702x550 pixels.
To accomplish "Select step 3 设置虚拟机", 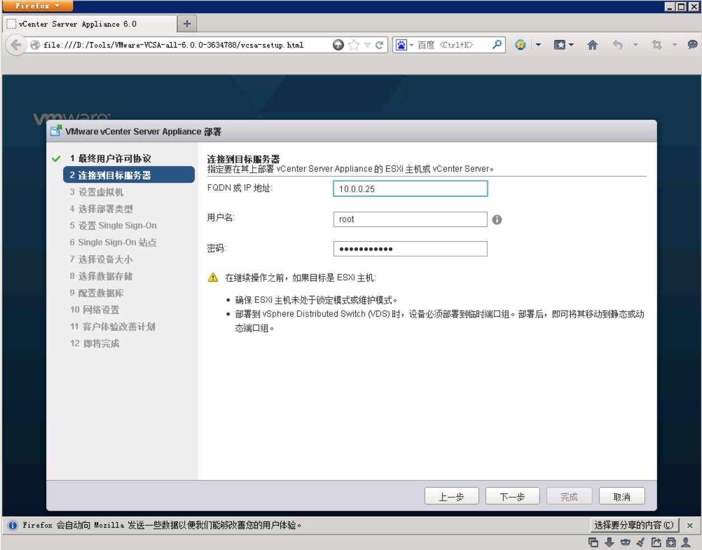I will tap(96, 192).
